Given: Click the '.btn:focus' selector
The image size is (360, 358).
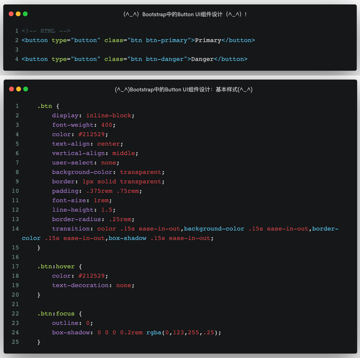Looking at the screenshot, I should pyautogui.click(x=56, y=314).
